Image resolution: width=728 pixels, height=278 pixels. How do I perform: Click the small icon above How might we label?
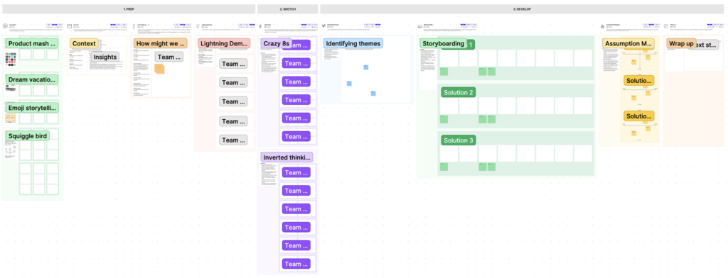coord(134,26)
